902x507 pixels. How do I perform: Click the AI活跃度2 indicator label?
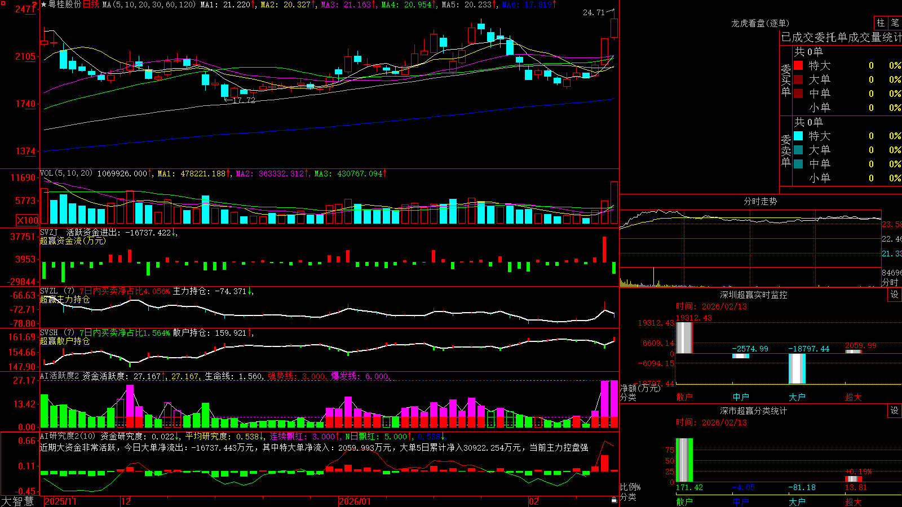coord(60,376)
